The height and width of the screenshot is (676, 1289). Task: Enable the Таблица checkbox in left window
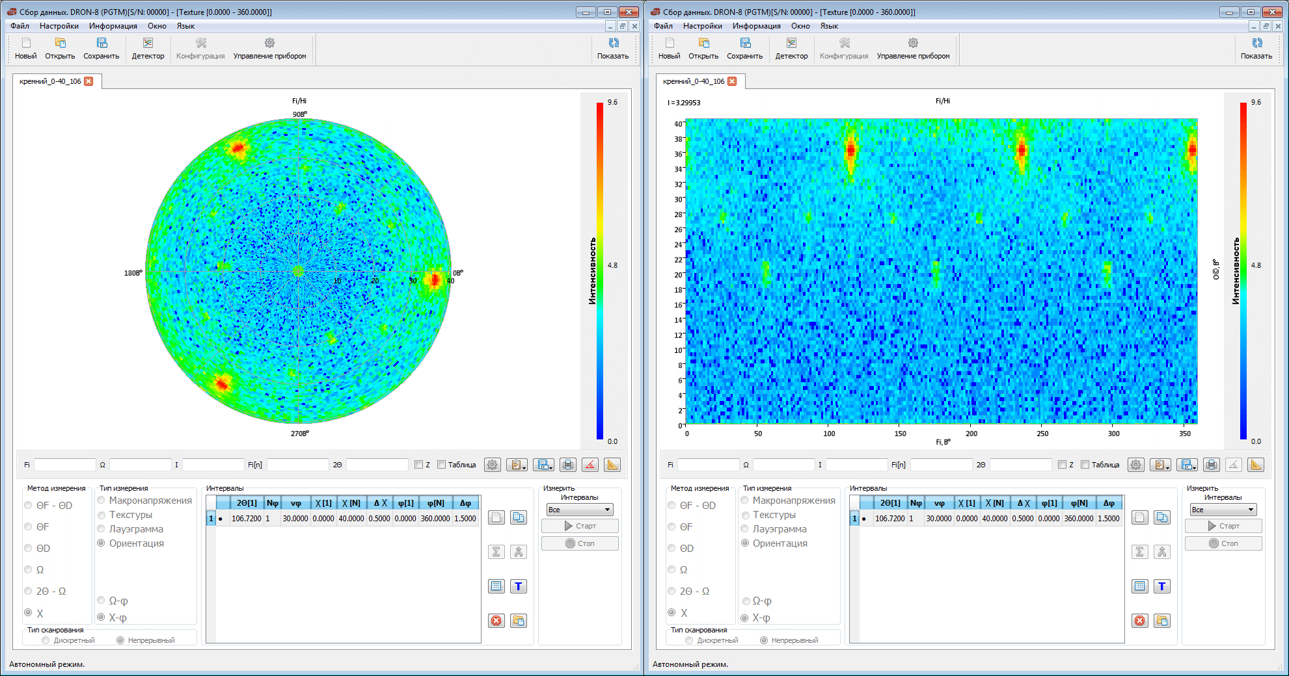[442, 465]
